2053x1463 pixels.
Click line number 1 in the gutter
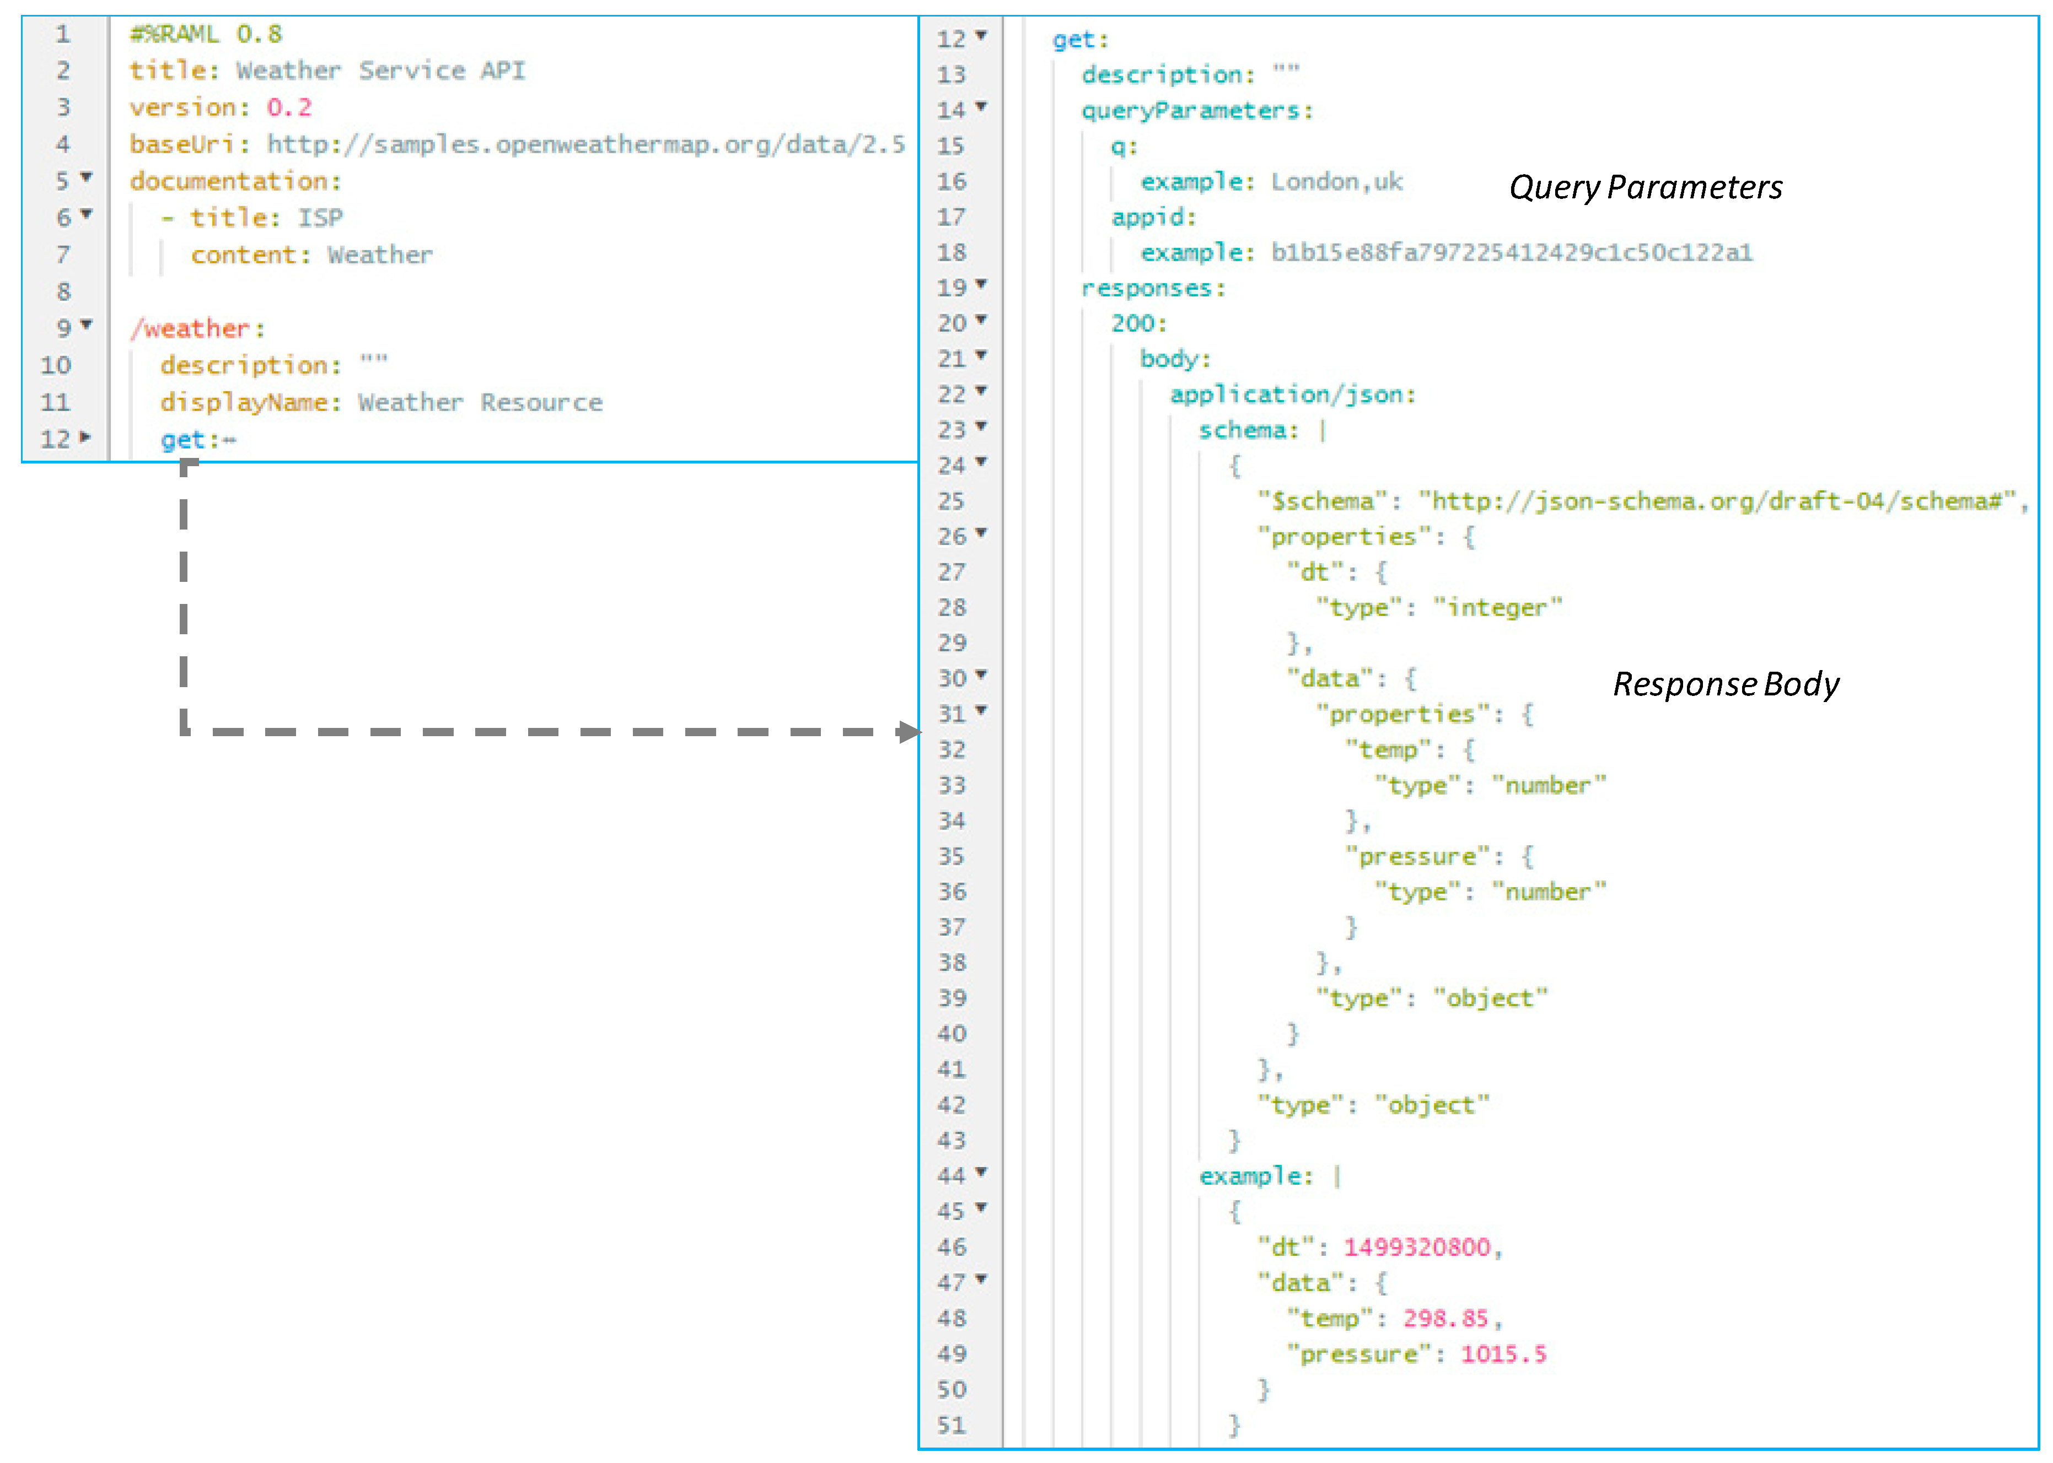pyautogui.click(x=62, y=34)
